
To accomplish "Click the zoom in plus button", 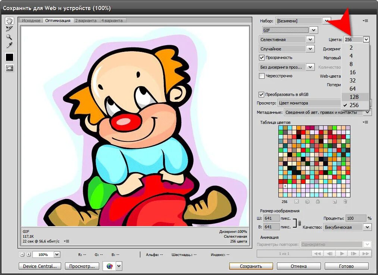I will pos(28,254).
